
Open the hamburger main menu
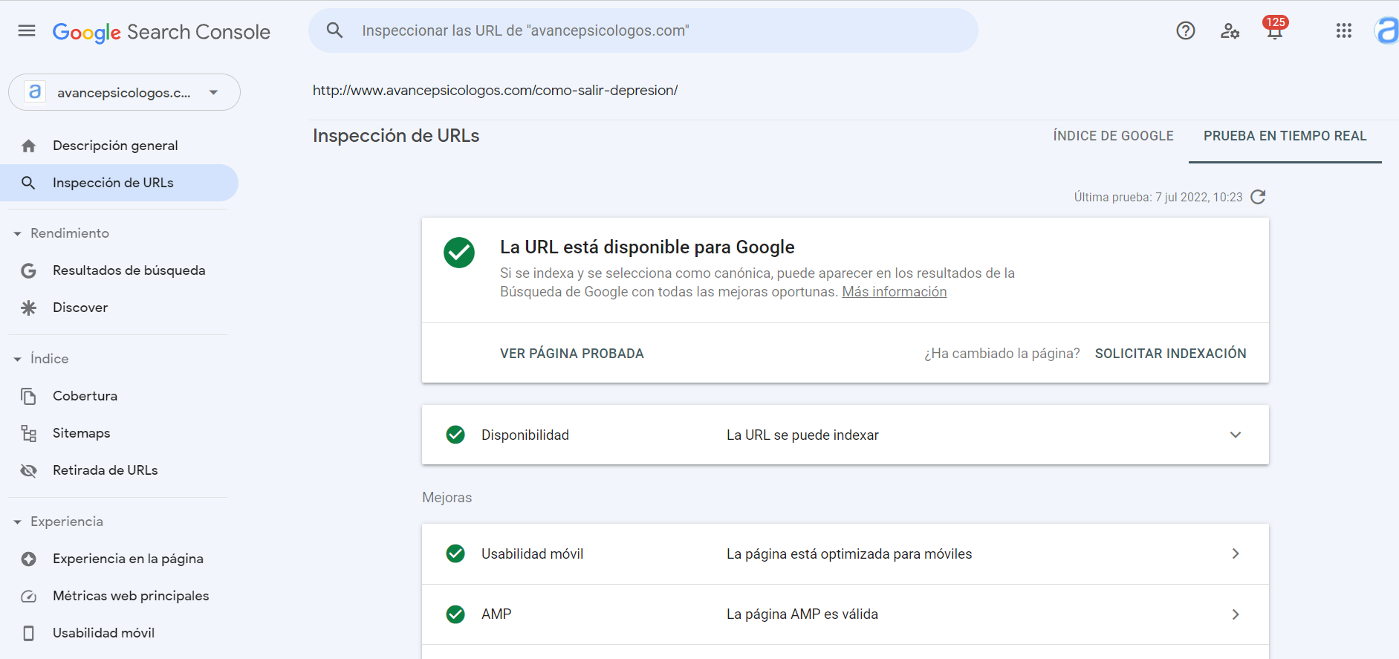point(27,30)
